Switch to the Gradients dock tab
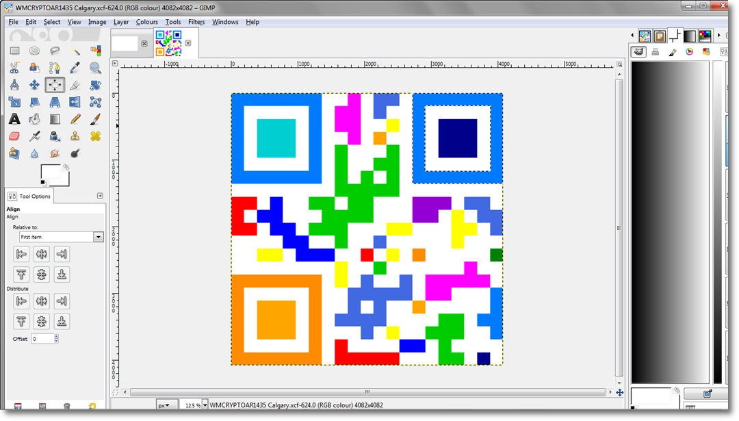Image resolution: width=739 pixels, height=421 pixels. 690,36
